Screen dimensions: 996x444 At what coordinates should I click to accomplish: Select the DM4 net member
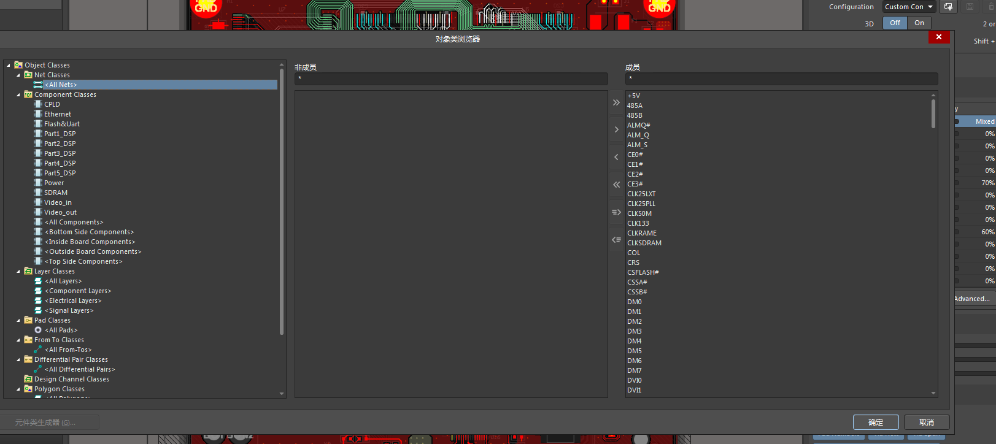point(634,341)
